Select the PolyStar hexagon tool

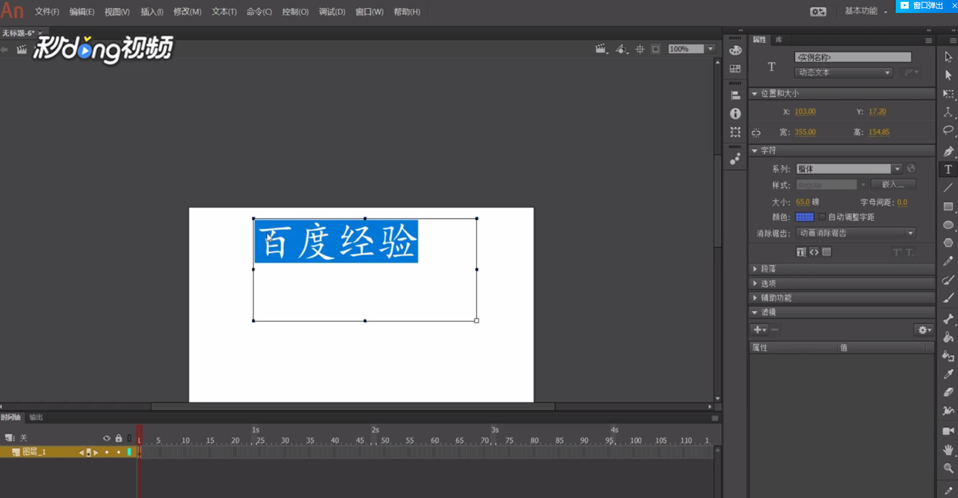click(948, 243)
